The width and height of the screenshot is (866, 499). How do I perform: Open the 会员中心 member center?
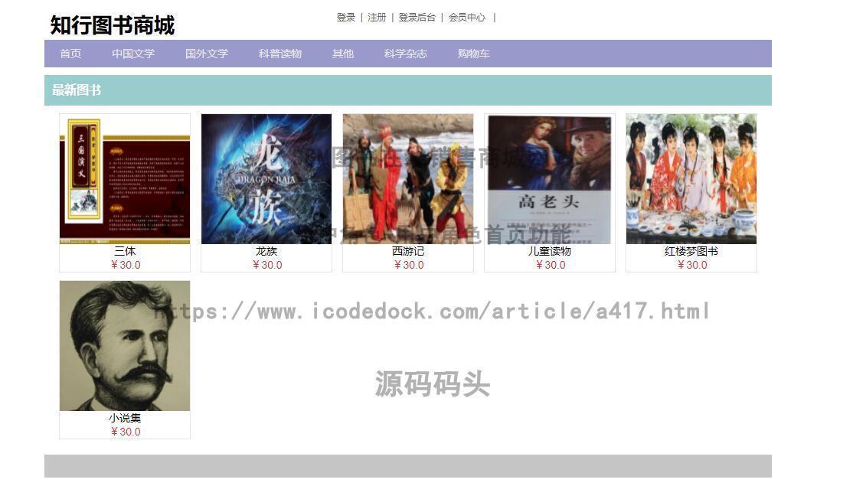tap(466, 18)
